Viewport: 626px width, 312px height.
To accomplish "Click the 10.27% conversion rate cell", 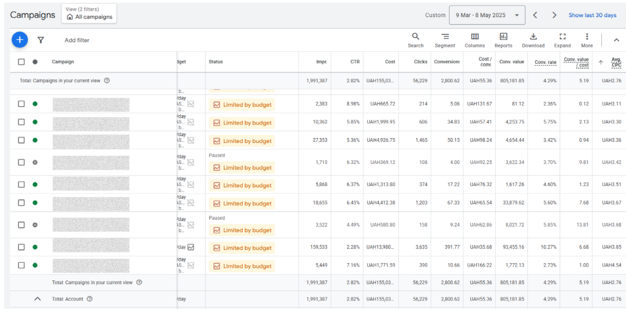I will pos(549,247).
